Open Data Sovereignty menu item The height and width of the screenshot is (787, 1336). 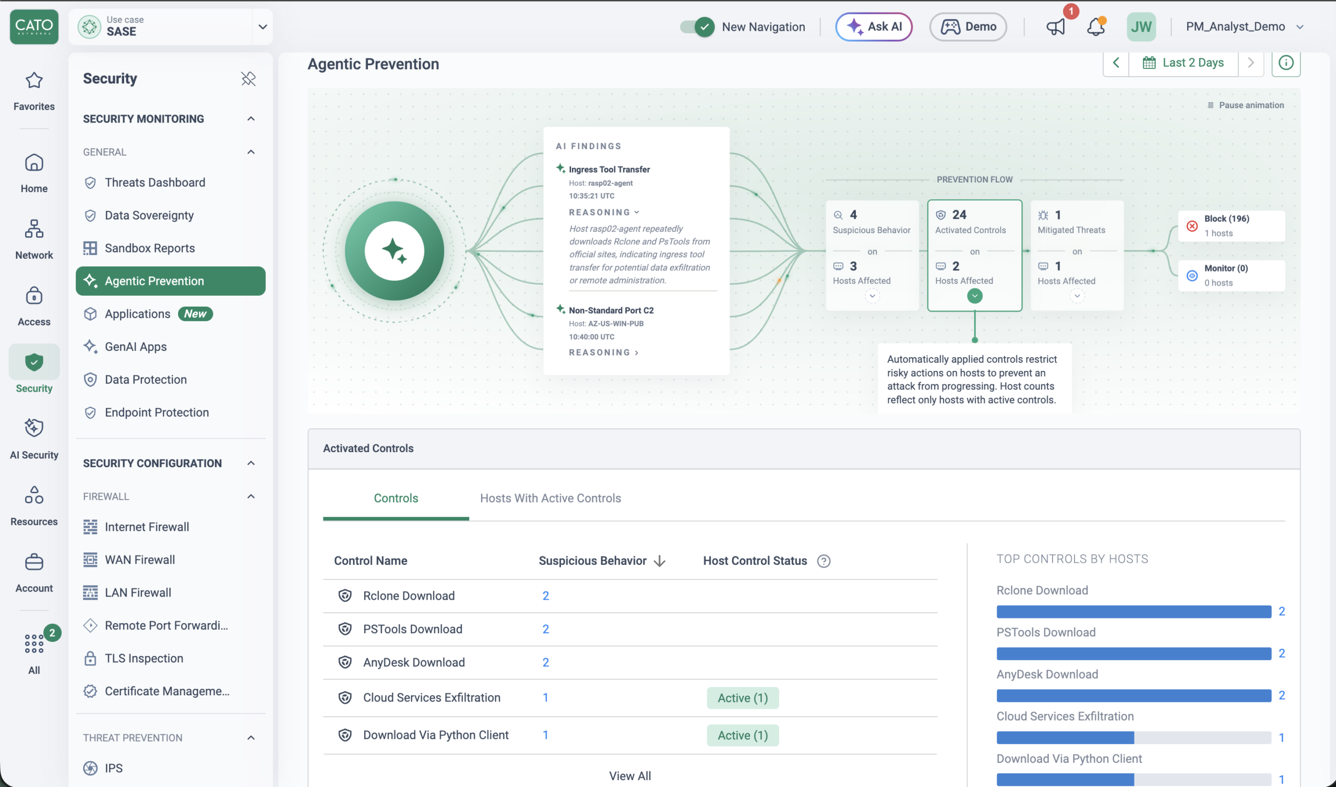point(170,215)
